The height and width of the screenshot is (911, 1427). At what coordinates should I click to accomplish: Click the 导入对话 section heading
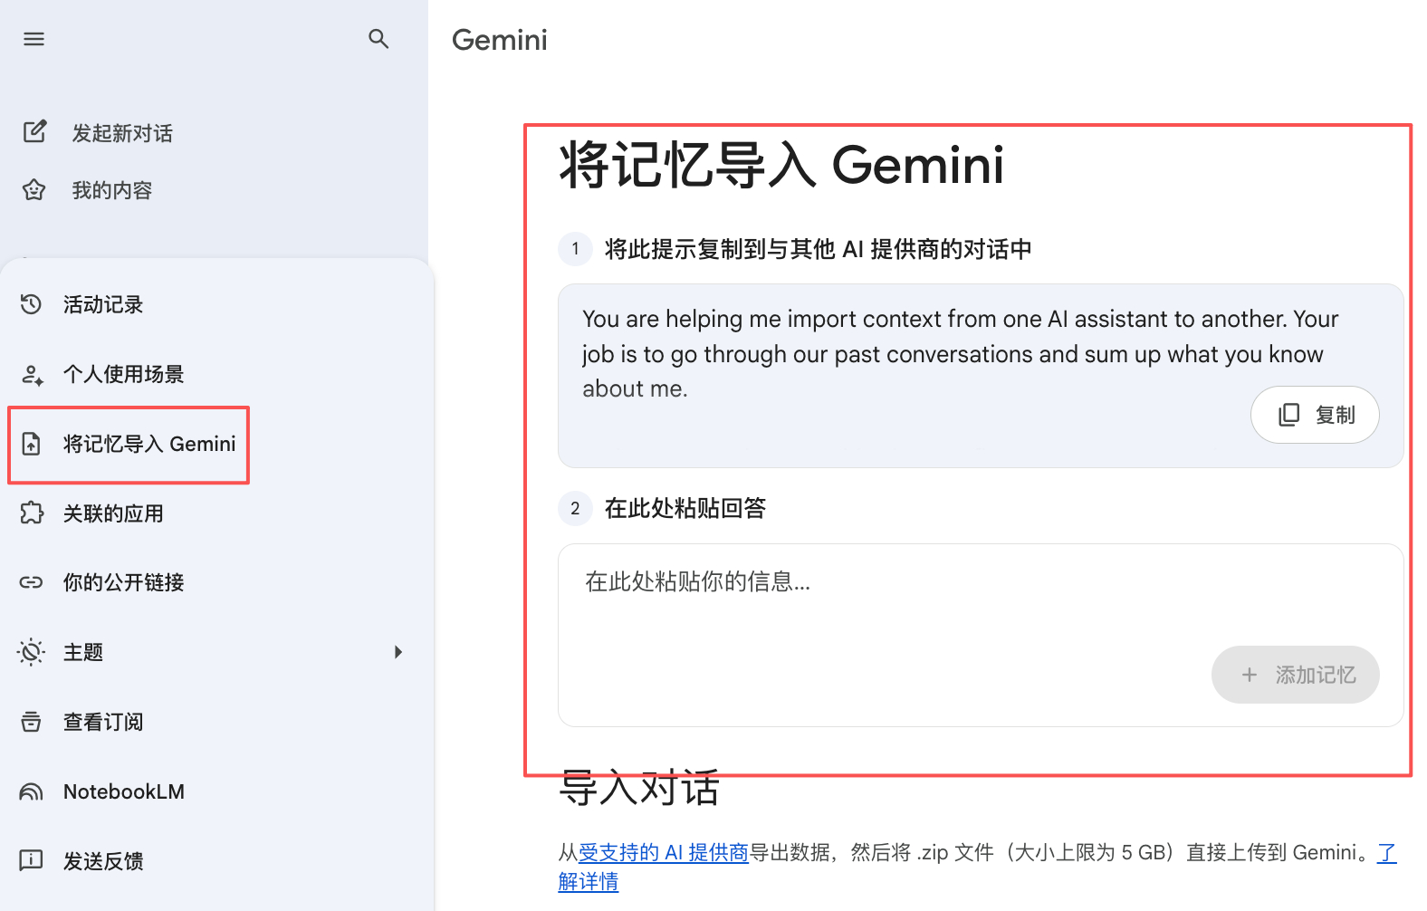(x=639, y=787)
